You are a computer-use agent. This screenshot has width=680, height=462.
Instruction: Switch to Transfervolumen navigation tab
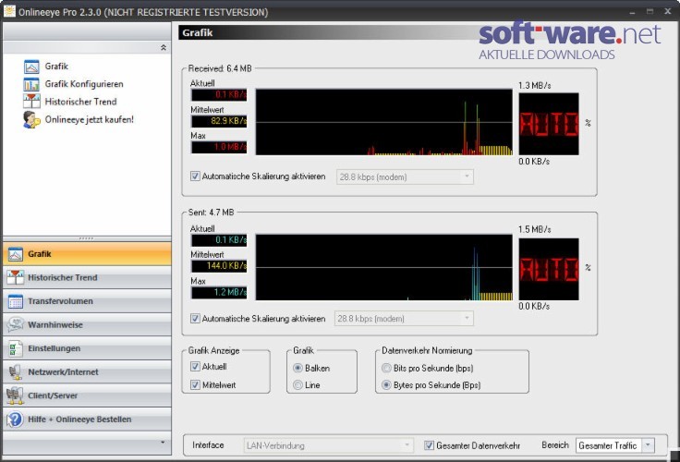[x=87, y=301]
